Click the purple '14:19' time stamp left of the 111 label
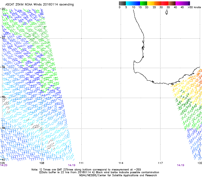 point(72,165)
